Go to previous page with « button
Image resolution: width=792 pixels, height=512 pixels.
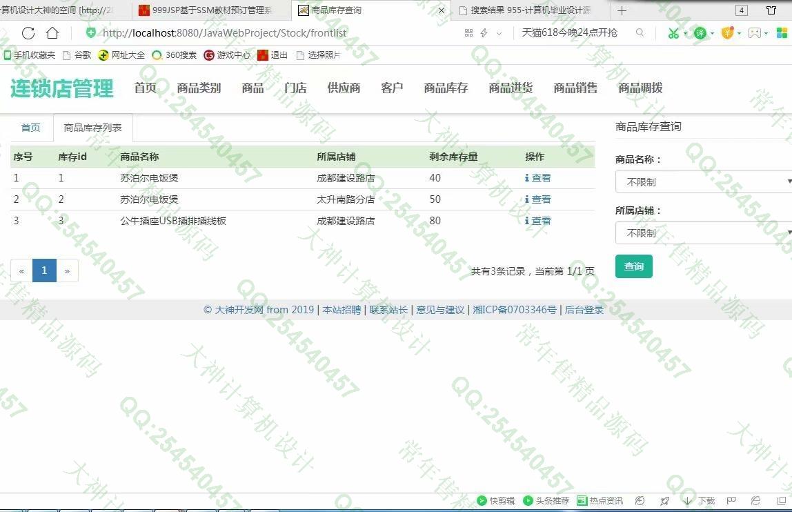pos(21,271)
